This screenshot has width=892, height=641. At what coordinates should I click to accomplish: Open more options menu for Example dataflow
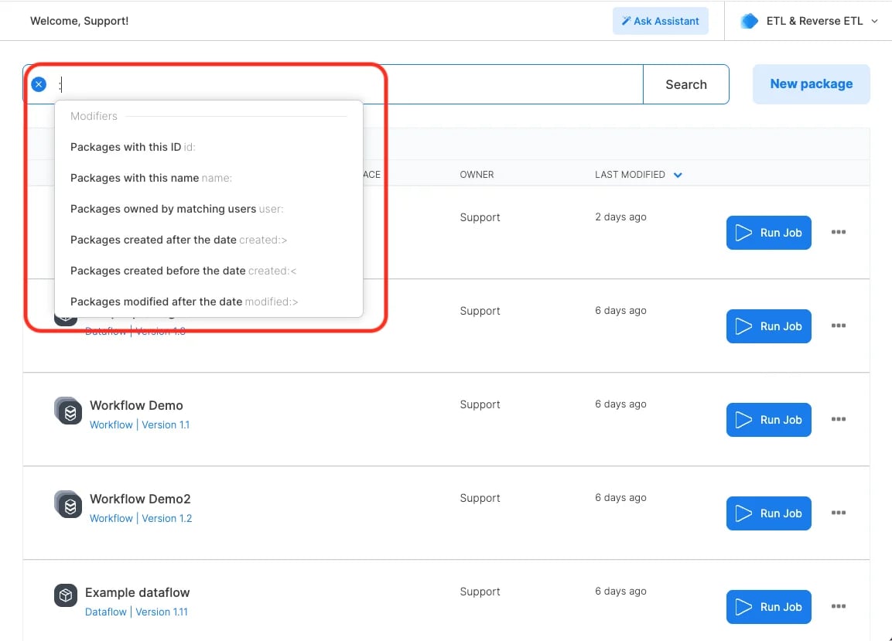click(x=838, y=606)
